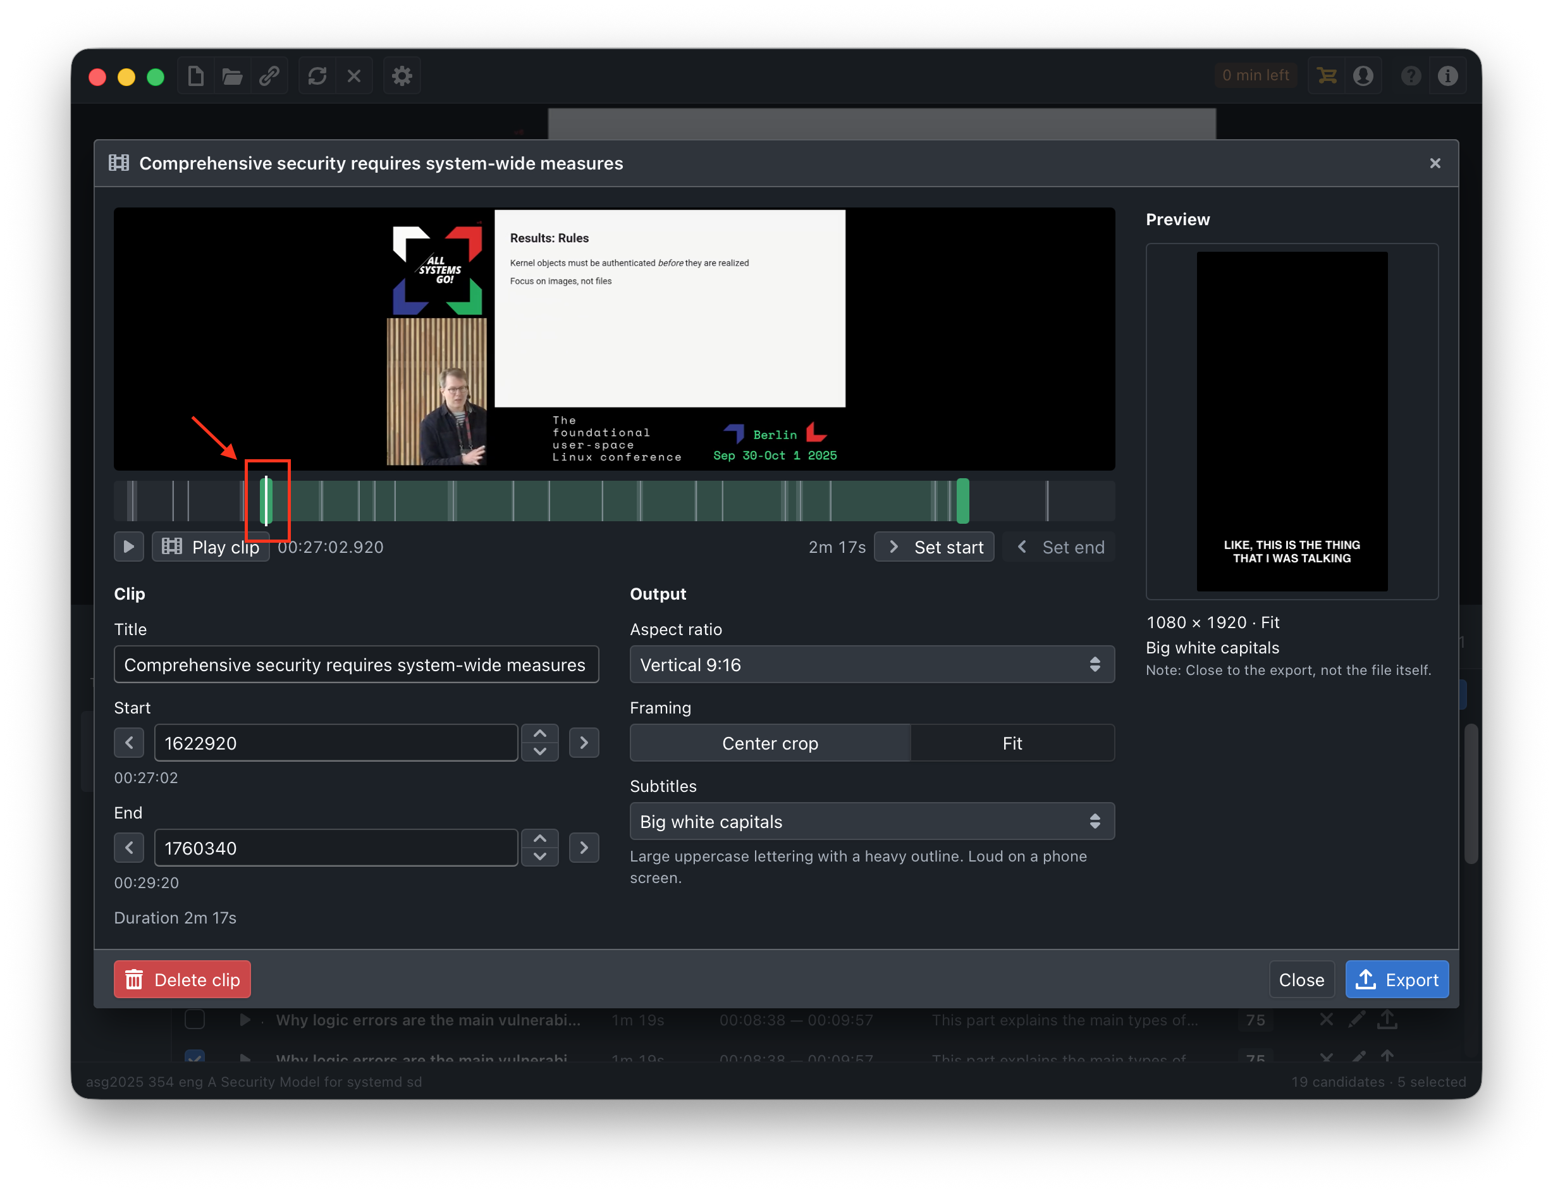
Task: Click the new file icon in the toolbar
Action: tap(195, 76)
